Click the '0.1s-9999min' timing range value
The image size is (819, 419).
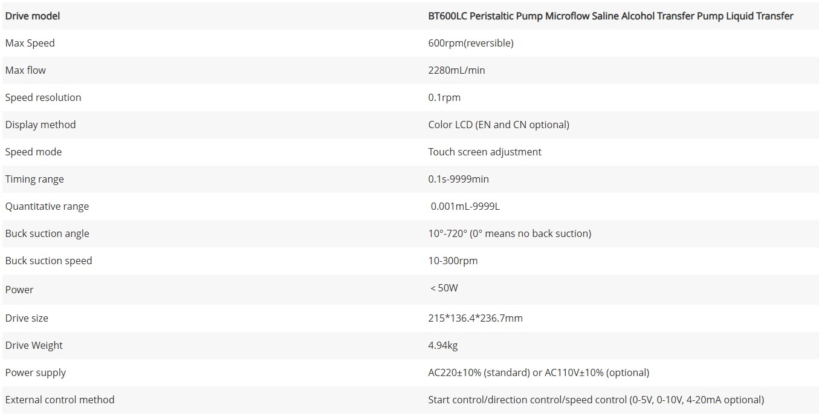pyautogui.click(x=458, y=180)
